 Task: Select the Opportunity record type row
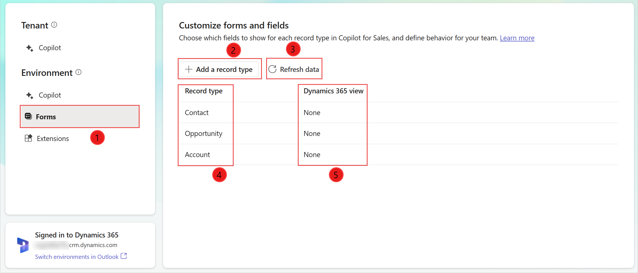click(x=203, y=133)
